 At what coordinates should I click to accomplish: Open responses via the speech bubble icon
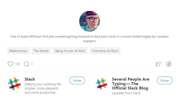tap(26, 64)
